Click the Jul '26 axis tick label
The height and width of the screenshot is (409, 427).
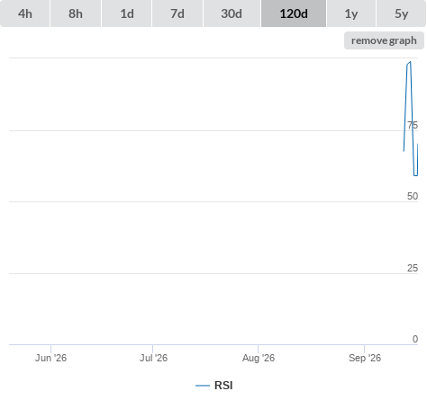pyautogui.click(x=153, y=358)
